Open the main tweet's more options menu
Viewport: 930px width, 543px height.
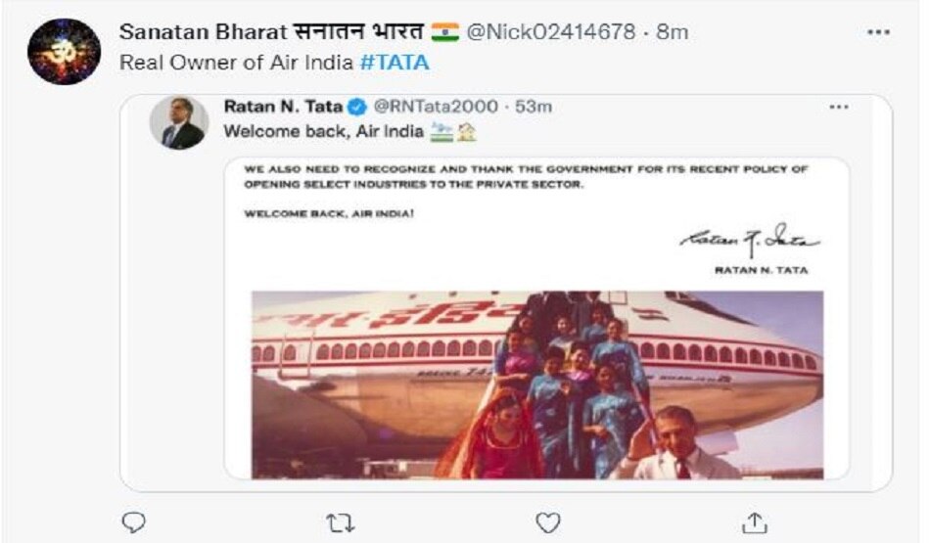(877, 32)
